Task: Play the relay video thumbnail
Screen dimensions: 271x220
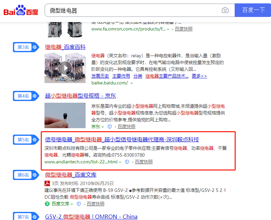Action: click(x=65, y=68)
